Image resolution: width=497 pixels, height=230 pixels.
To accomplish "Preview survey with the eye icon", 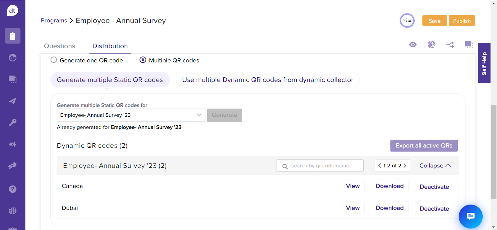I will pos(413,45).
